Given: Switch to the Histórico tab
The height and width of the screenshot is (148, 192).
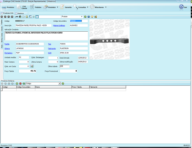Looking at the screenshot, I should [x=19, y=13].
